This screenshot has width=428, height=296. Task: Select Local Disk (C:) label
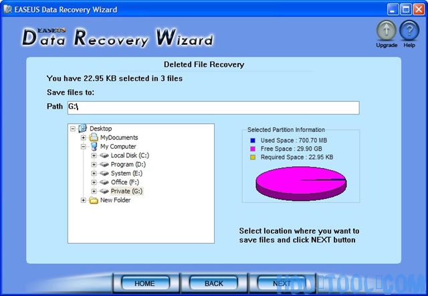click(x=130, y=155)
